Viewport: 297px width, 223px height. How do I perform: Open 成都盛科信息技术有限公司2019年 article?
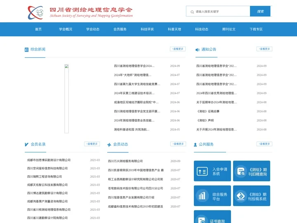coord(135,207)
